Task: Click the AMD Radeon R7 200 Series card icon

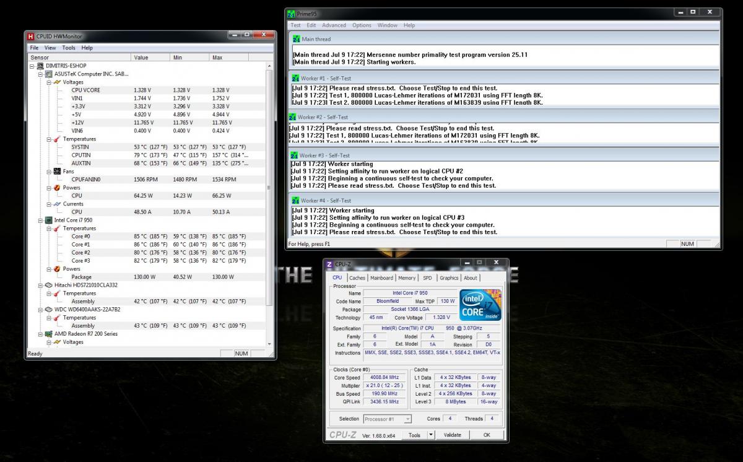Action: [49, 334]
